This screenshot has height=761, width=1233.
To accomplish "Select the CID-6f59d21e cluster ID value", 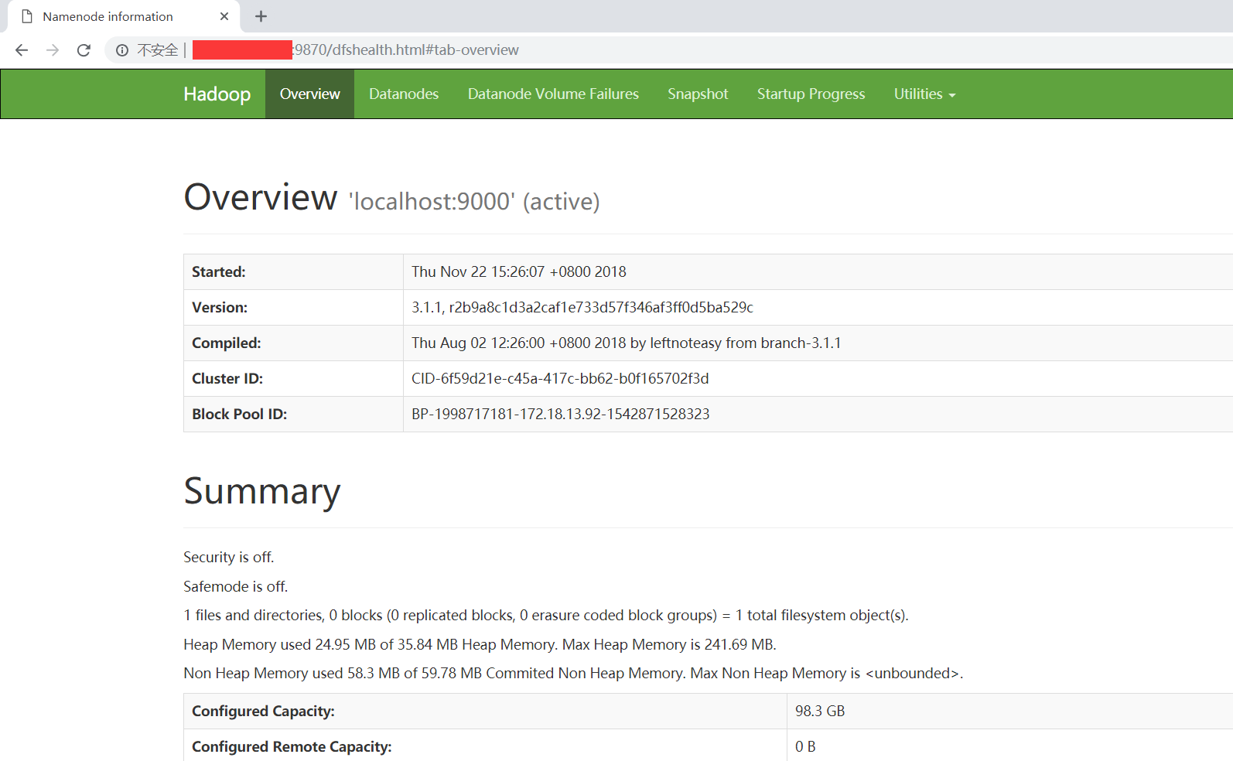I will [x=560, y=379].
